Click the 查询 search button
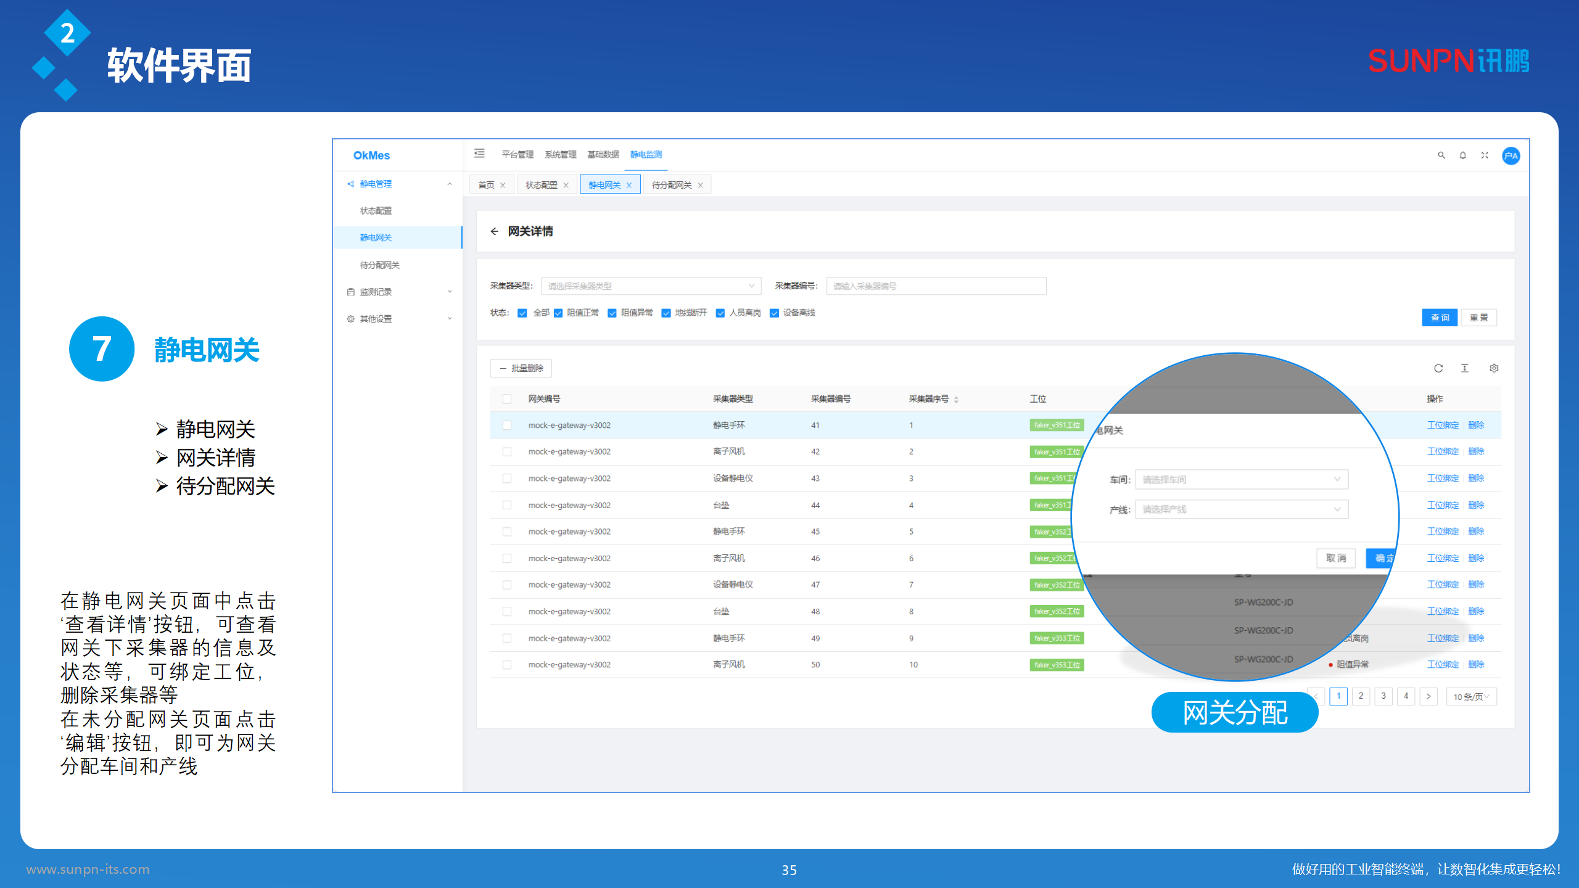This screenshot has width=1579, height=888. 1439,318
